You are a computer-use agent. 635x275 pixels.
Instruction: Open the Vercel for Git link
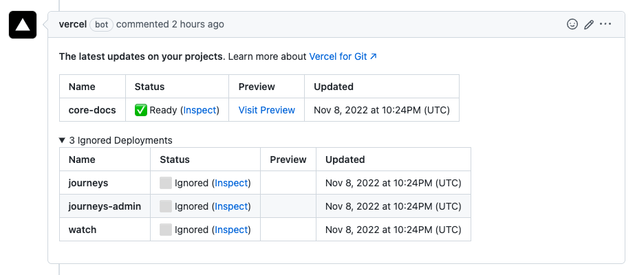[x=343, y=56]
